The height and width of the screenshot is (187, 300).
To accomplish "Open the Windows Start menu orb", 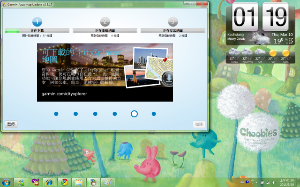I will (6, 182).
